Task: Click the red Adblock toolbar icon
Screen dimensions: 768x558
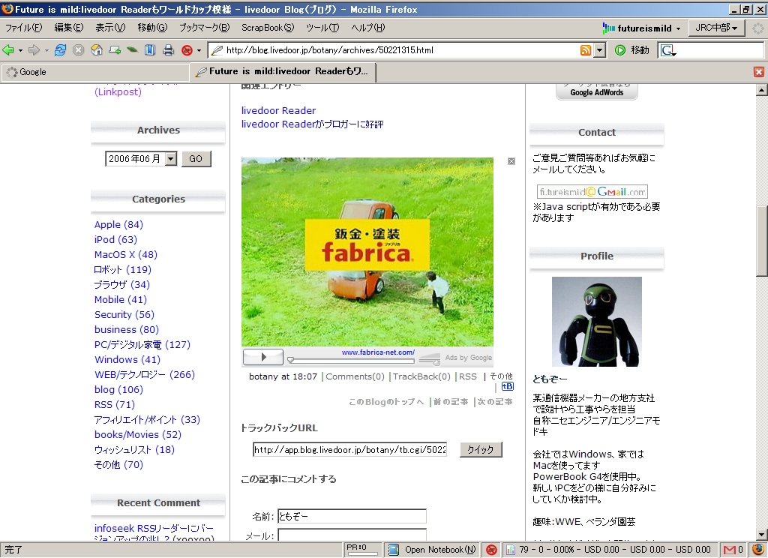Action: [187, 50]
